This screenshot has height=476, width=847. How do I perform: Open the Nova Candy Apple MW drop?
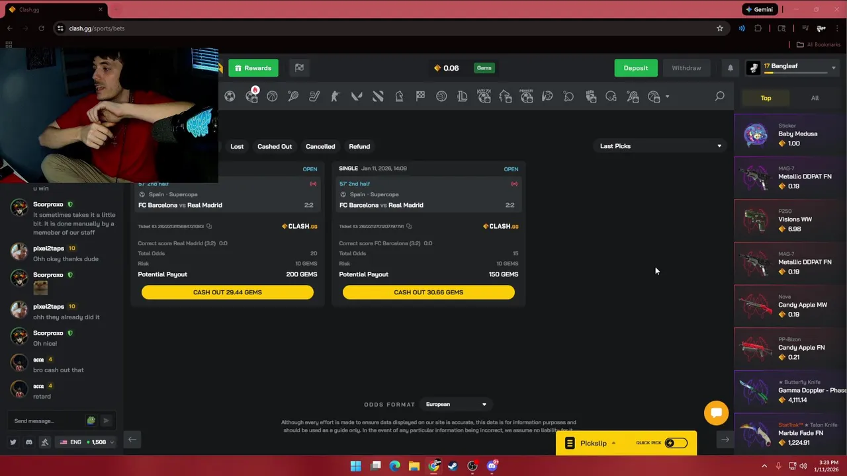[x=791, y=305]
